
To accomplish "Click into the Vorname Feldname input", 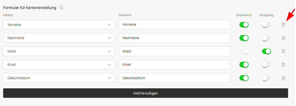I will [x=174, y=25].
